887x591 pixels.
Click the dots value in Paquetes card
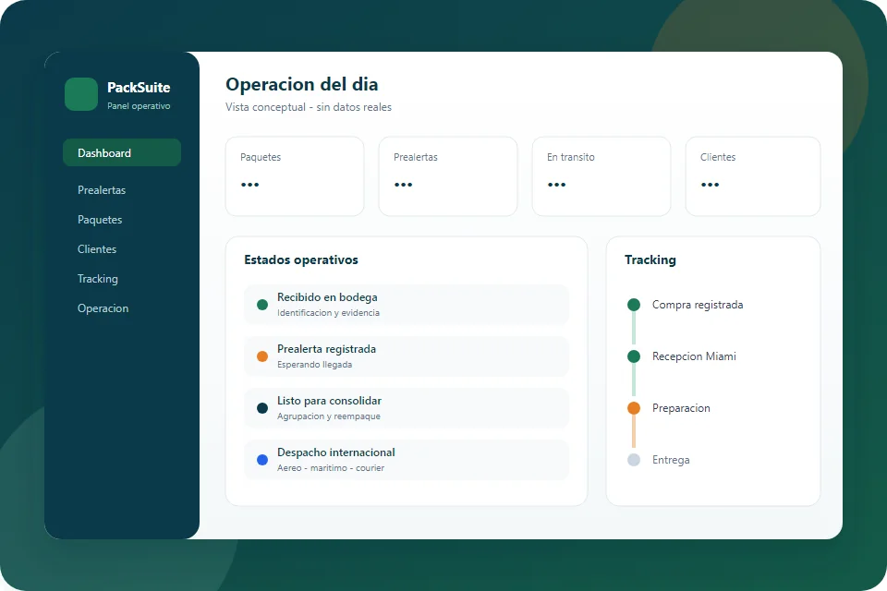pos(249,185)
